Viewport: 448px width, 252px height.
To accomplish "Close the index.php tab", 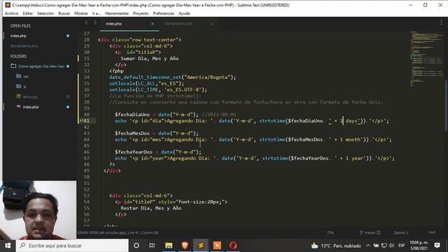I will (x=153, y=24).
